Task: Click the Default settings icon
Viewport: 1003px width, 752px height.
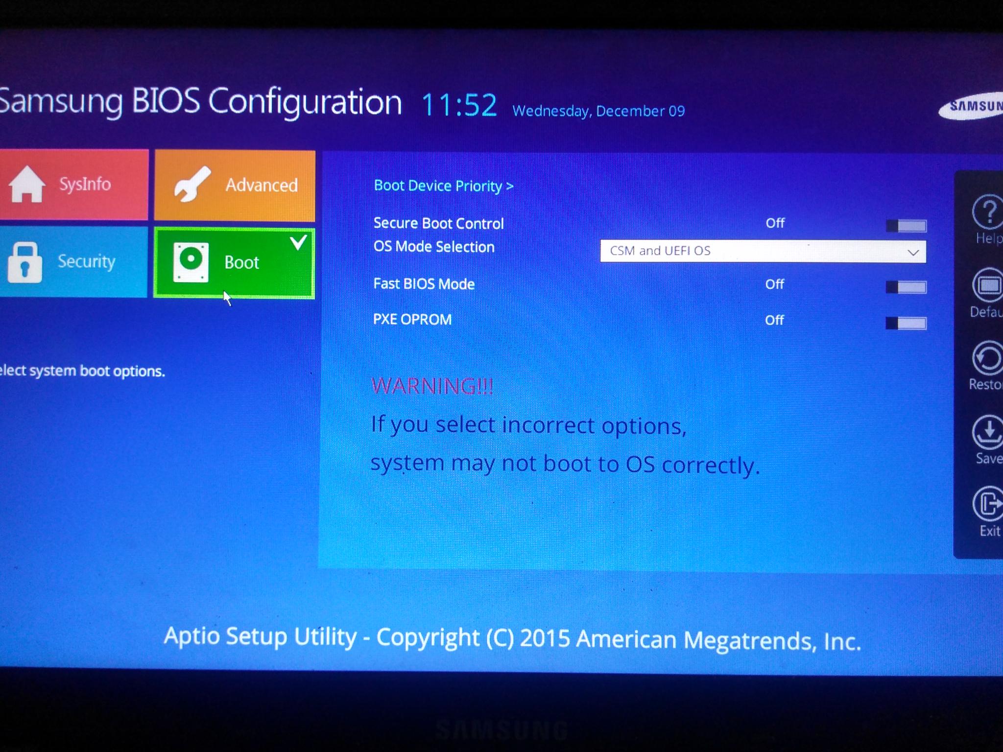Action: (x=987, y=285)
